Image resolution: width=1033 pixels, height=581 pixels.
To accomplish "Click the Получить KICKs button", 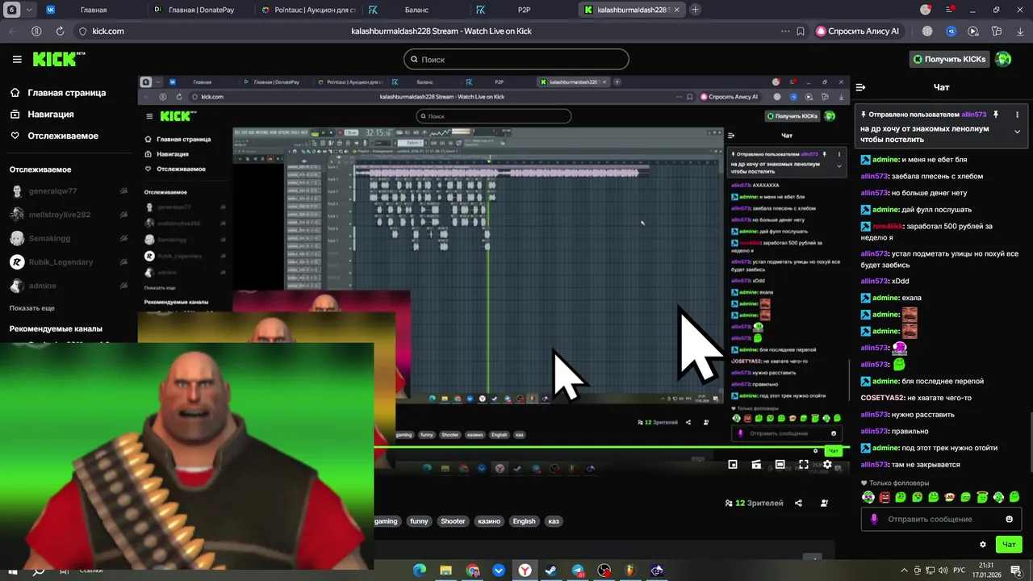I will (x=949, y=59).
